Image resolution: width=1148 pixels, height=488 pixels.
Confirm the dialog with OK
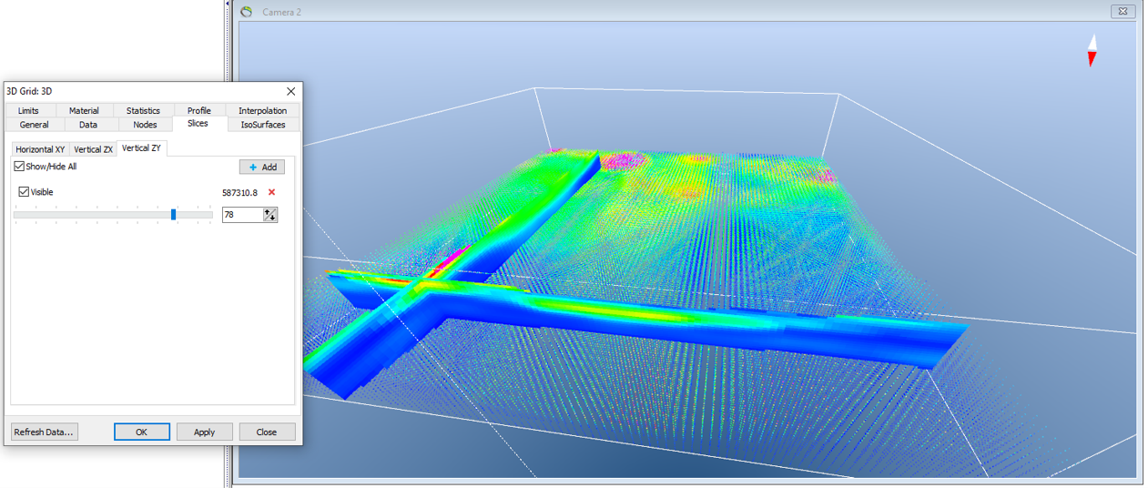(x=141, y=432)
